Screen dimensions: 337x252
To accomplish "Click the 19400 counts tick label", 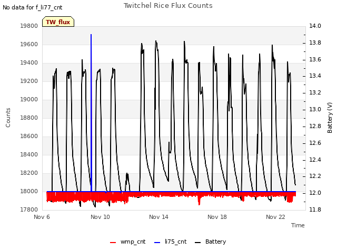I will tap(29, 63).
